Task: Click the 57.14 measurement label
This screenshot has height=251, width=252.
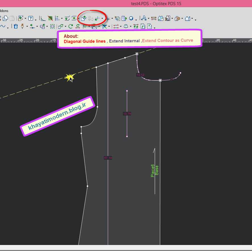Action: tap(108, 158)
